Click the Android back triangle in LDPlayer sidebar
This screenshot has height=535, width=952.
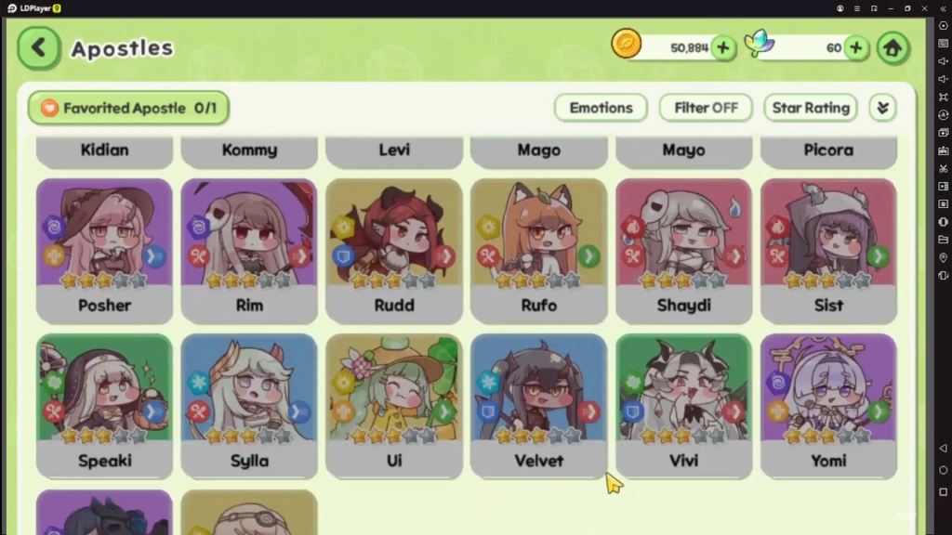tap(943, 449)
